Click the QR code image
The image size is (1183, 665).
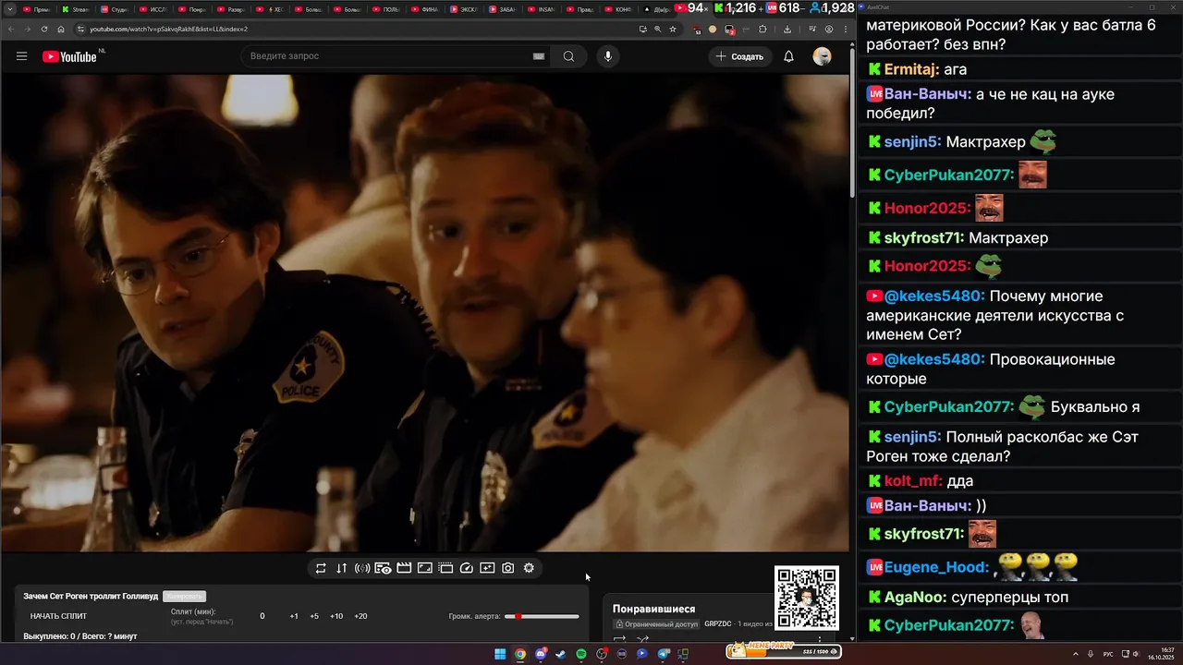(807, 598)
